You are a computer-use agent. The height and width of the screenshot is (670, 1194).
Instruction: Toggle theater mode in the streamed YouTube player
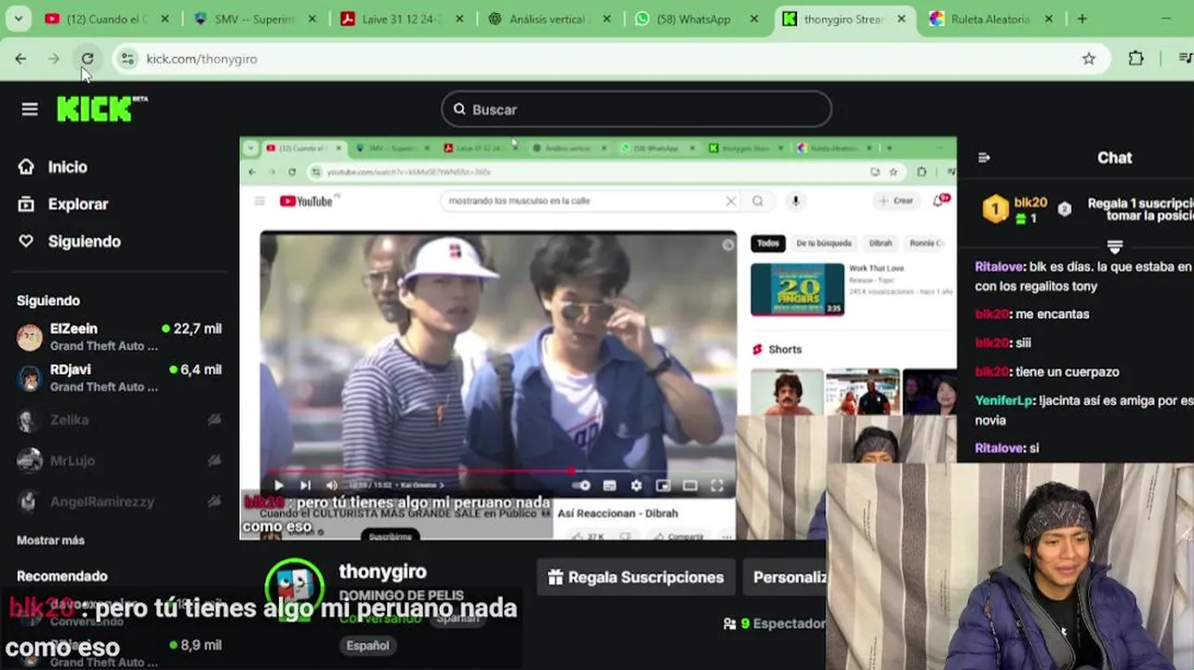pyautogui.click(x=690, y=485)
